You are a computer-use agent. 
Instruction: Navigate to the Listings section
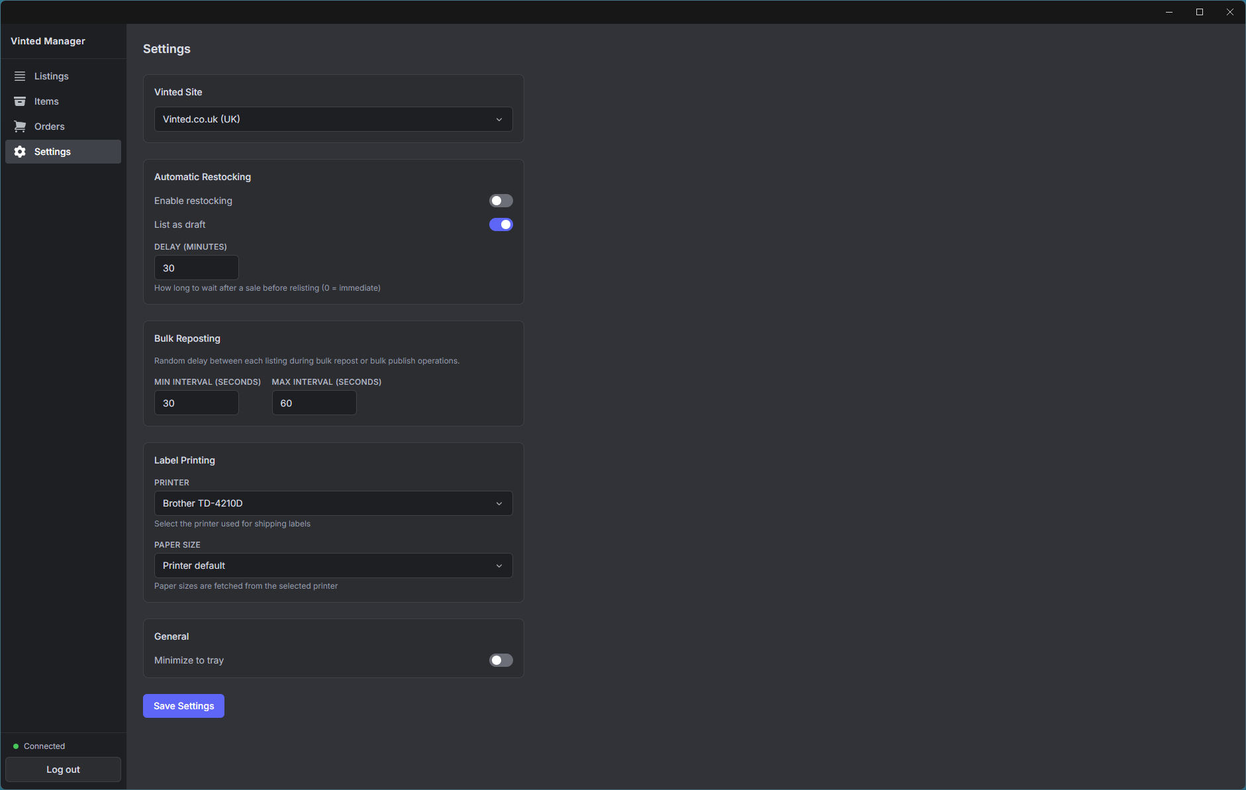tap(51, 75)
